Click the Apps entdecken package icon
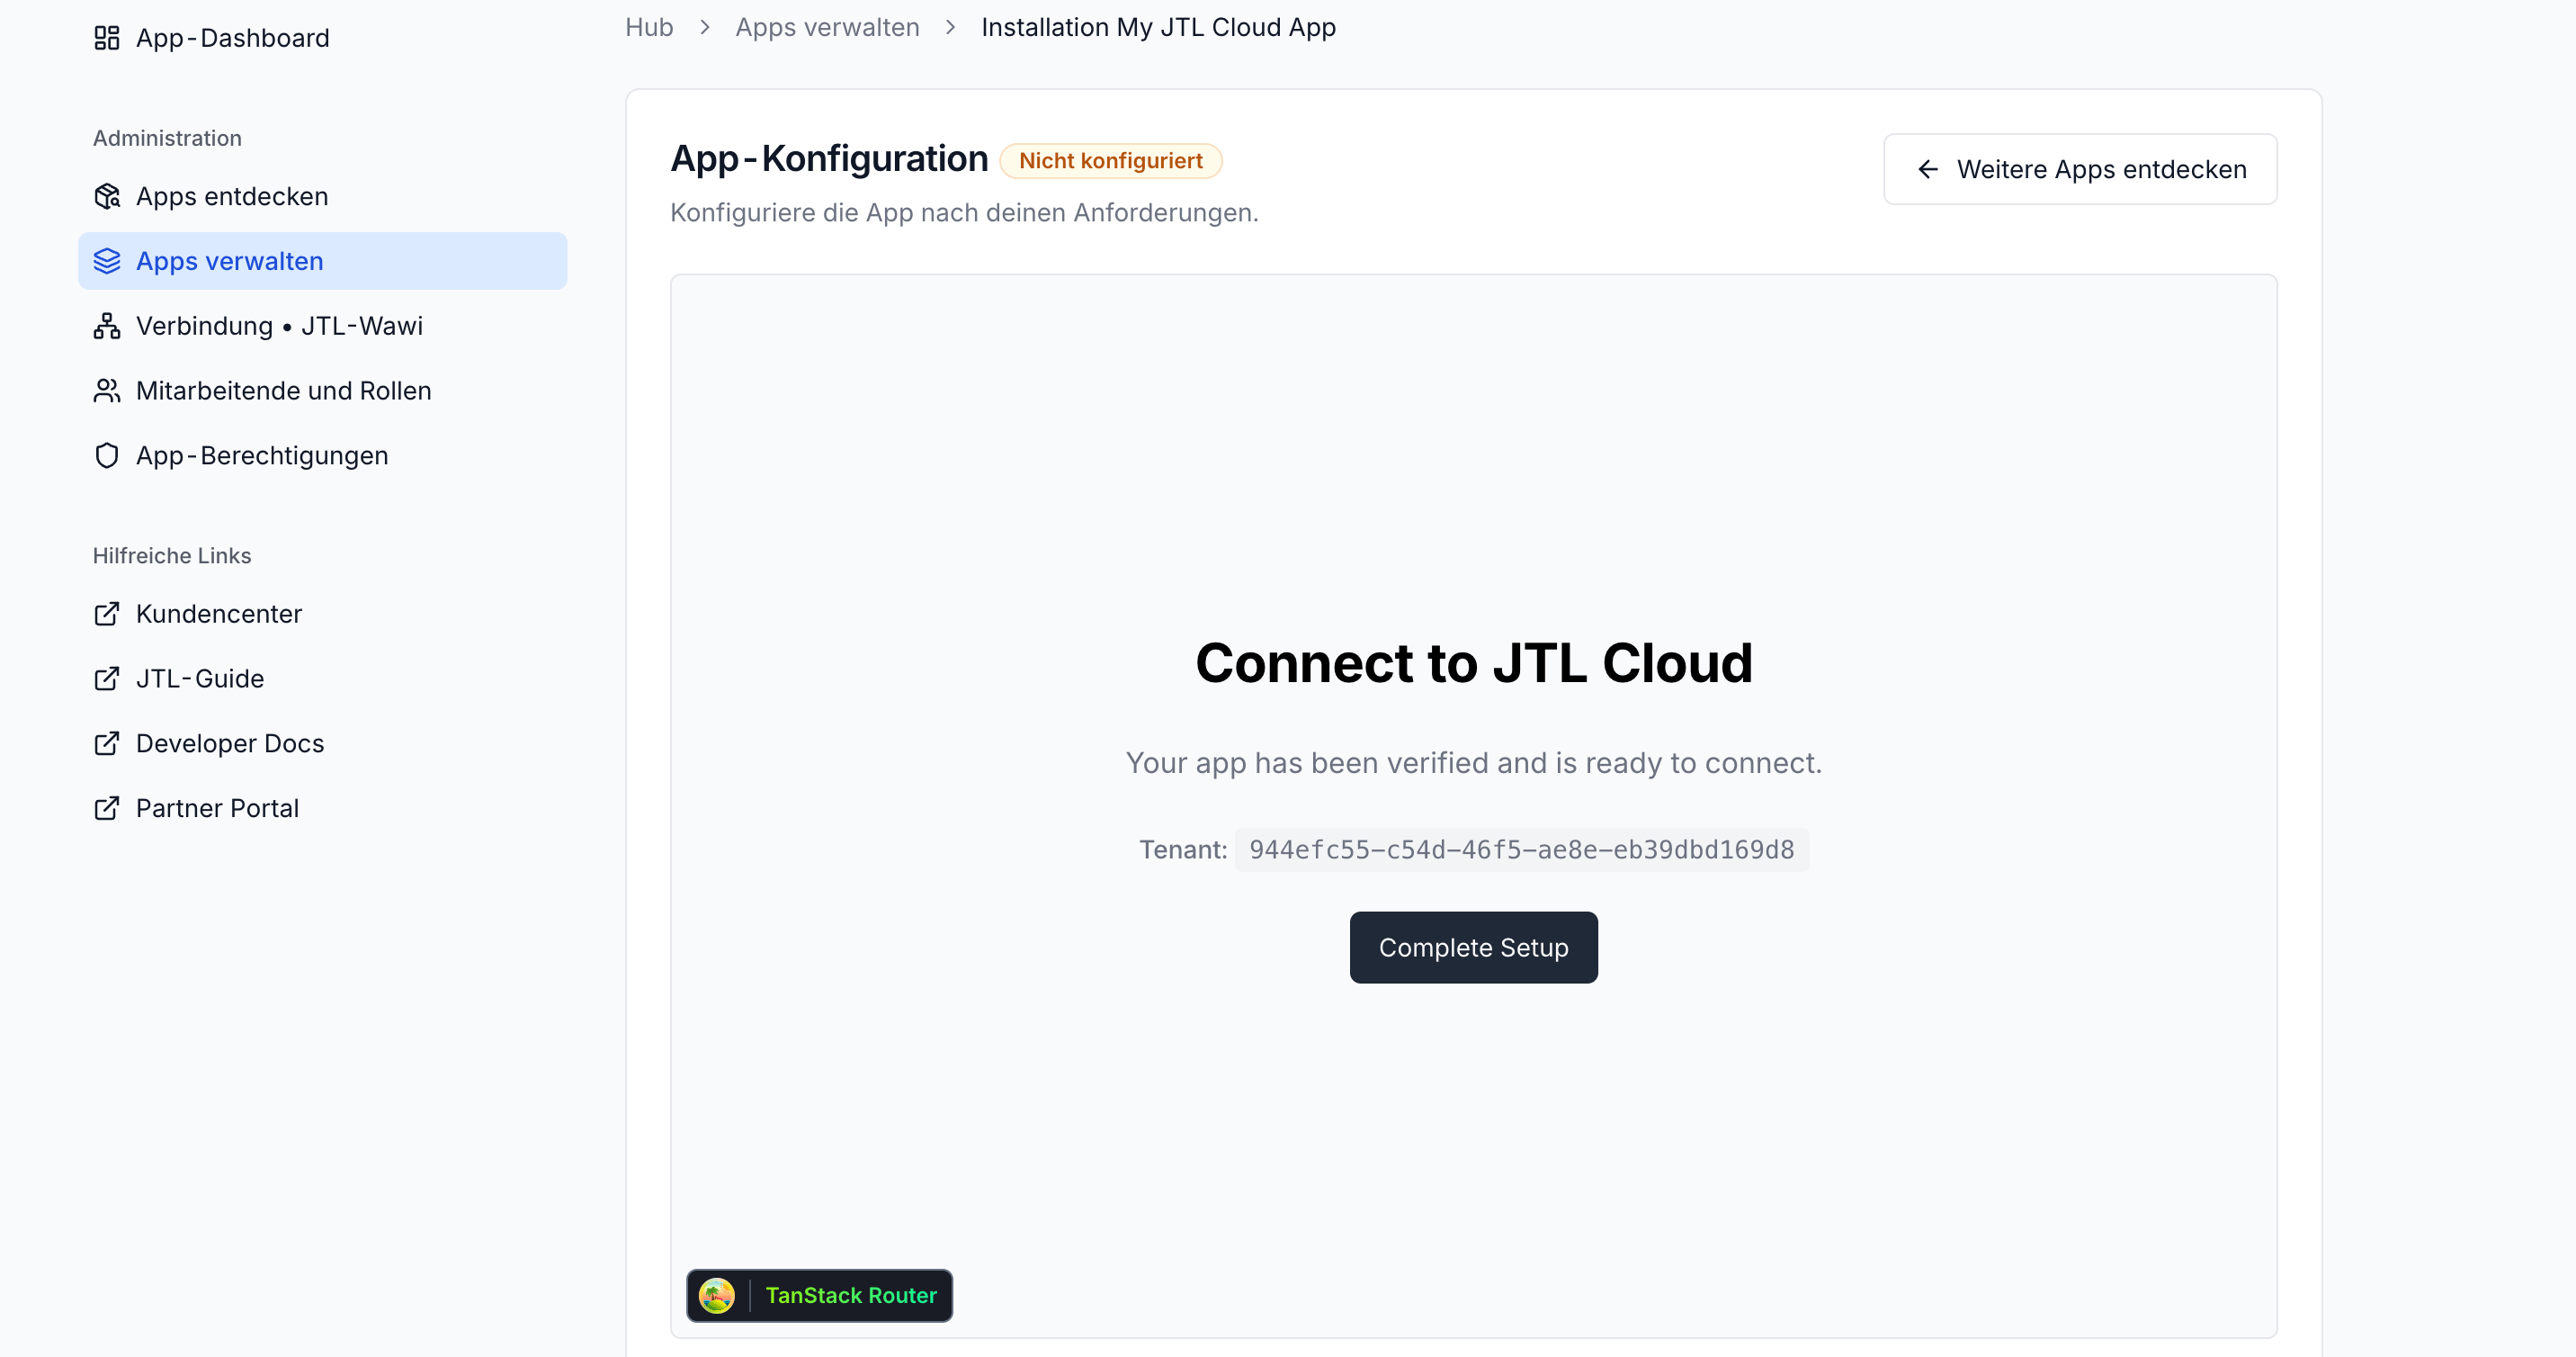This screenshot has width=2576, height=1357. click(x=107, y=196)
